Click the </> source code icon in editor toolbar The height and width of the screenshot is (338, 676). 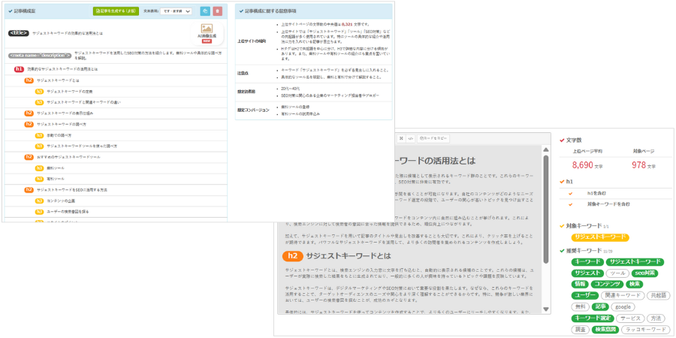(411, 138)
